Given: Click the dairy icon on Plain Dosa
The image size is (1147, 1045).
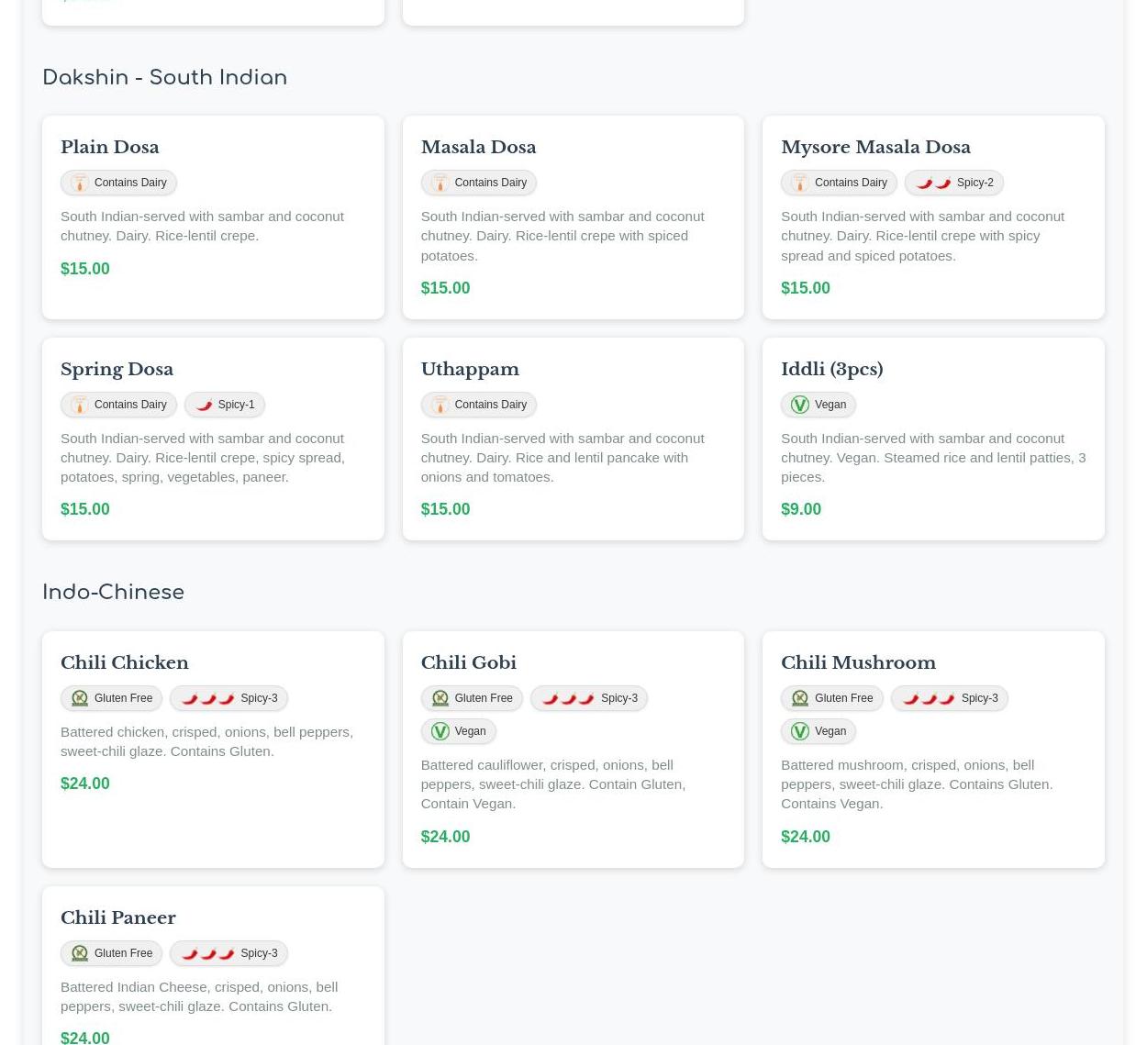Looking at the screenshot, I should coord(80,183).
